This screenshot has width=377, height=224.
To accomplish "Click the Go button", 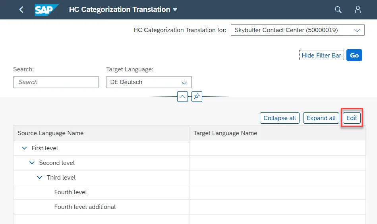I will [354, 55].
